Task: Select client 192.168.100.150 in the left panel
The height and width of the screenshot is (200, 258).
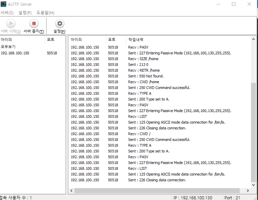Action: [x=15, y=53]
